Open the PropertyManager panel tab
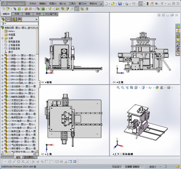Screen dimensions: 181x169 point(8,19)
